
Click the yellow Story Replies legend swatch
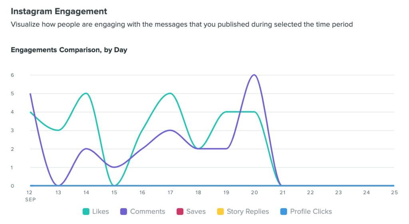220,212
